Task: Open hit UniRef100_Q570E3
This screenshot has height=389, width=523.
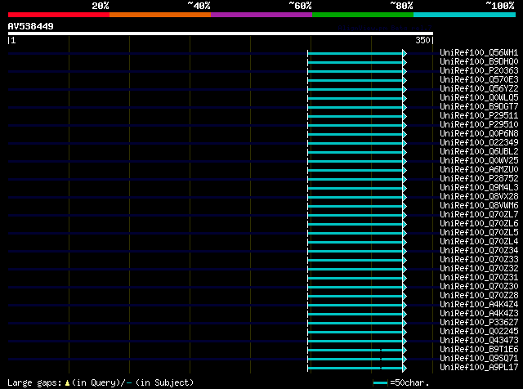Action: point(479,80)
